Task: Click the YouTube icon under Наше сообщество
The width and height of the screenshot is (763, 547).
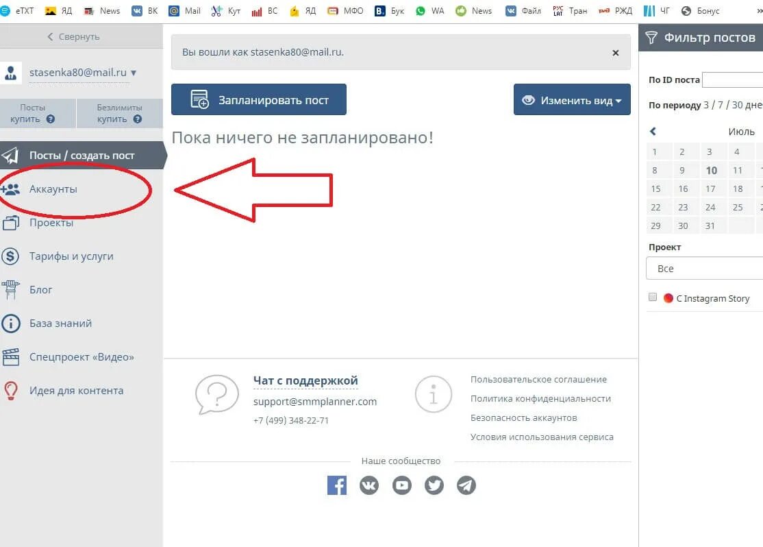Action: [x=401, y=485]
